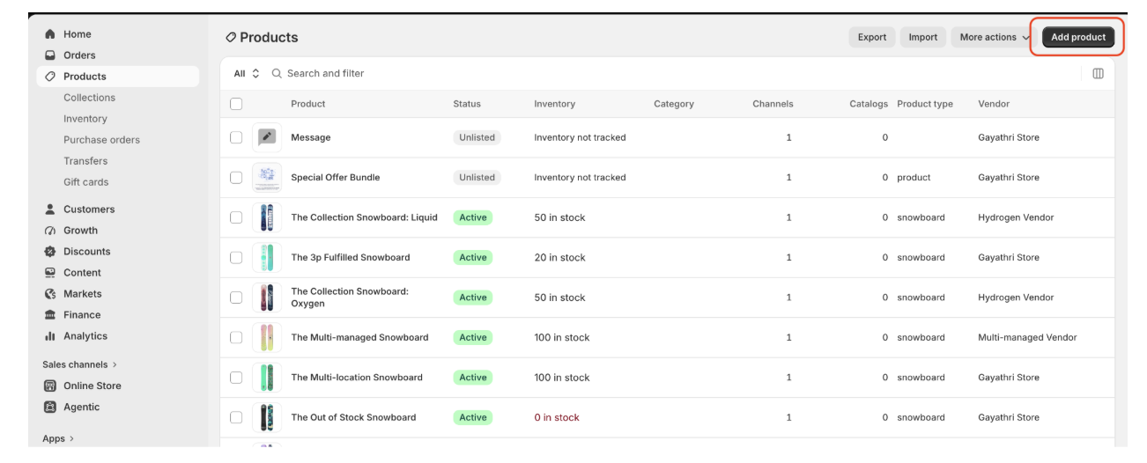
Task: Click the Products tag icon in sidebar
Action: (x=50, y=77)
